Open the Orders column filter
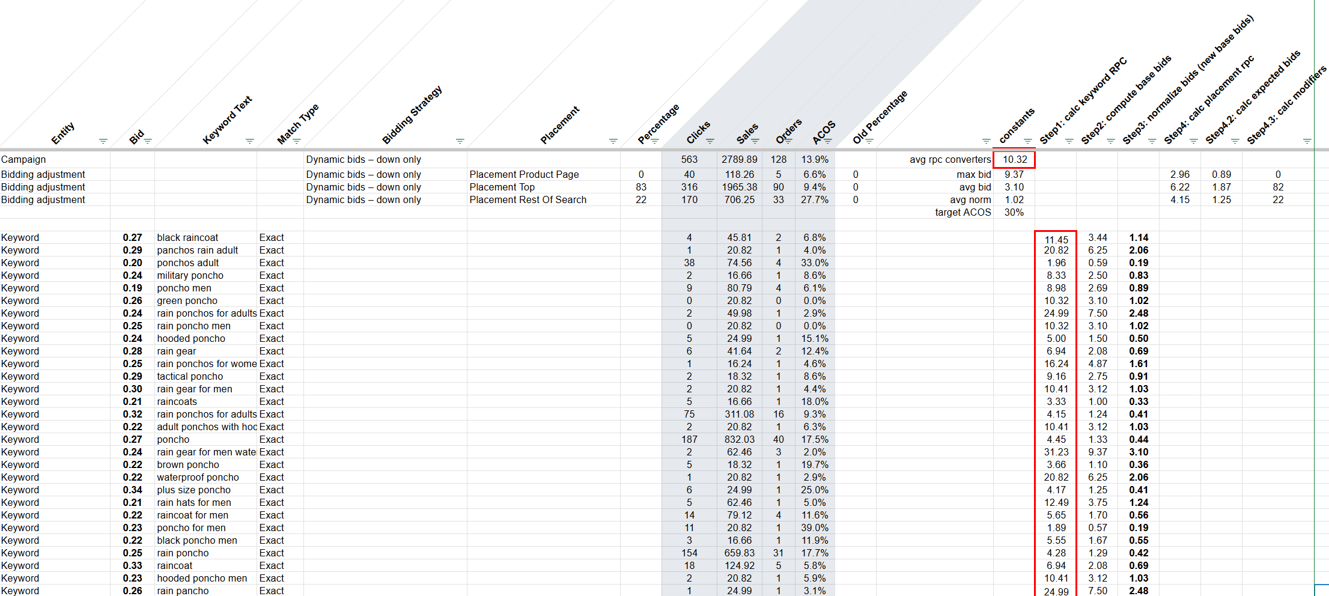The height and width of the screenshot is (596, 1329). 788,141
